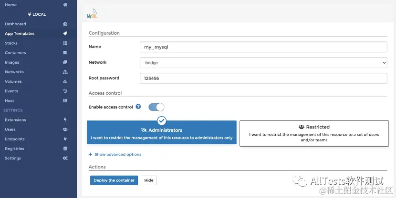Click the Root password input field
This screenshot has height=198, width=396.
click(x=263, y=78)
